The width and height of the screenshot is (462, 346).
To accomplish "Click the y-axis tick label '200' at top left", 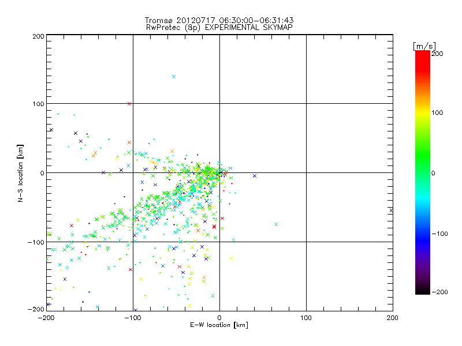I will point(38,36).
